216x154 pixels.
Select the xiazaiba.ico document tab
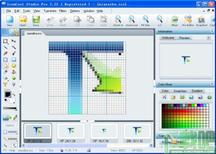point(34,33)
